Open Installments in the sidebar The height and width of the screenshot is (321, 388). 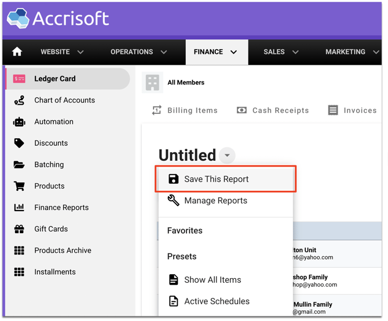point(54,272)
